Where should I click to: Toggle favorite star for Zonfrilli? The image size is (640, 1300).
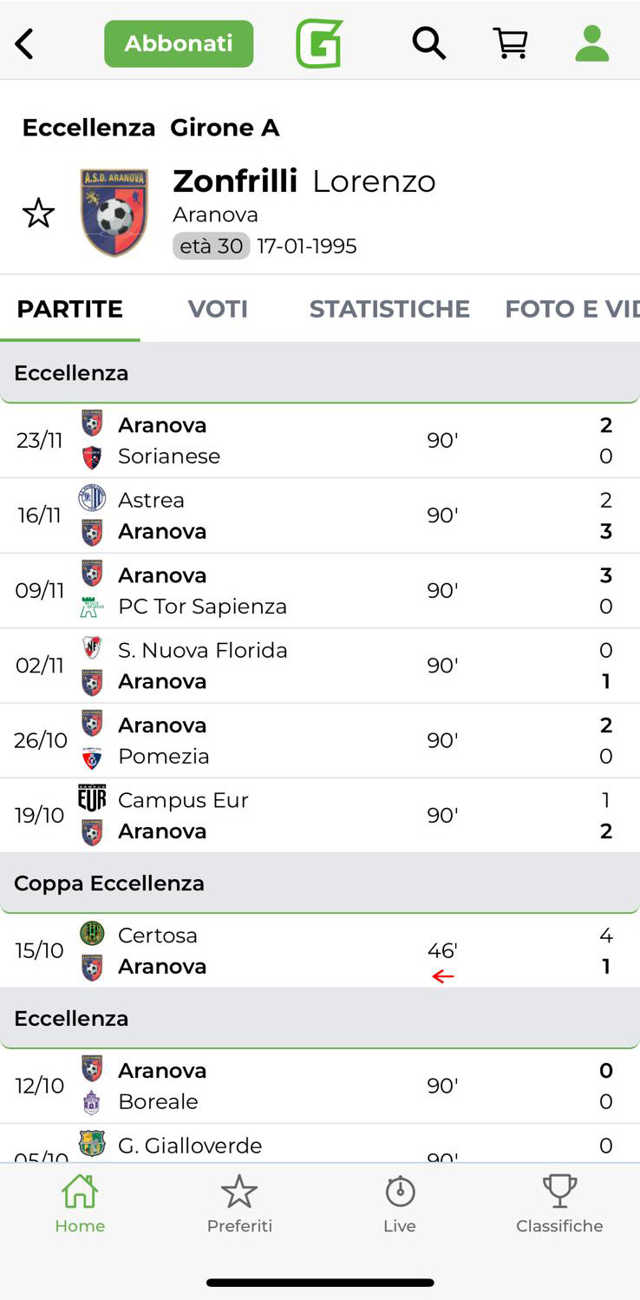point(38,213)
